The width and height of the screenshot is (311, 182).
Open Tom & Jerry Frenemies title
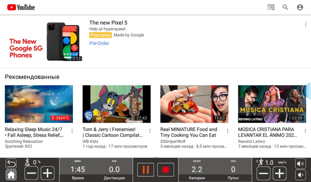pos(113,132)
